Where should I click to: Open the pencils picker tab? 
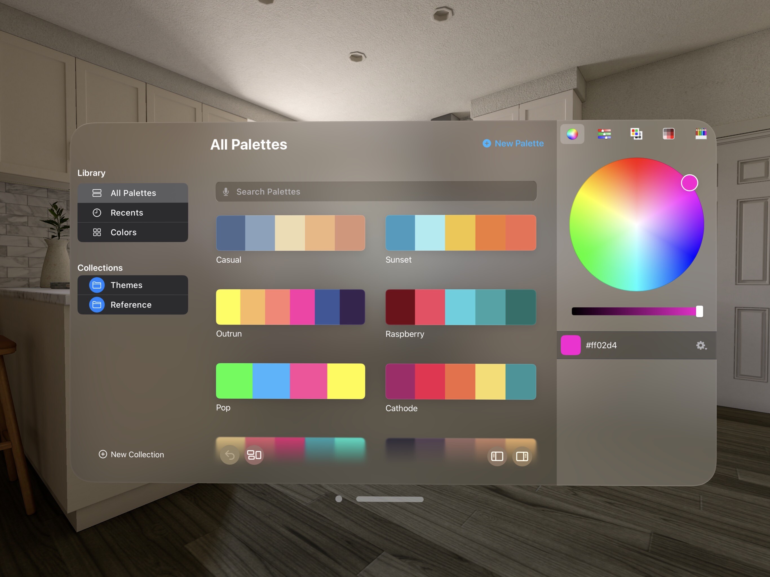pos(701,134)
